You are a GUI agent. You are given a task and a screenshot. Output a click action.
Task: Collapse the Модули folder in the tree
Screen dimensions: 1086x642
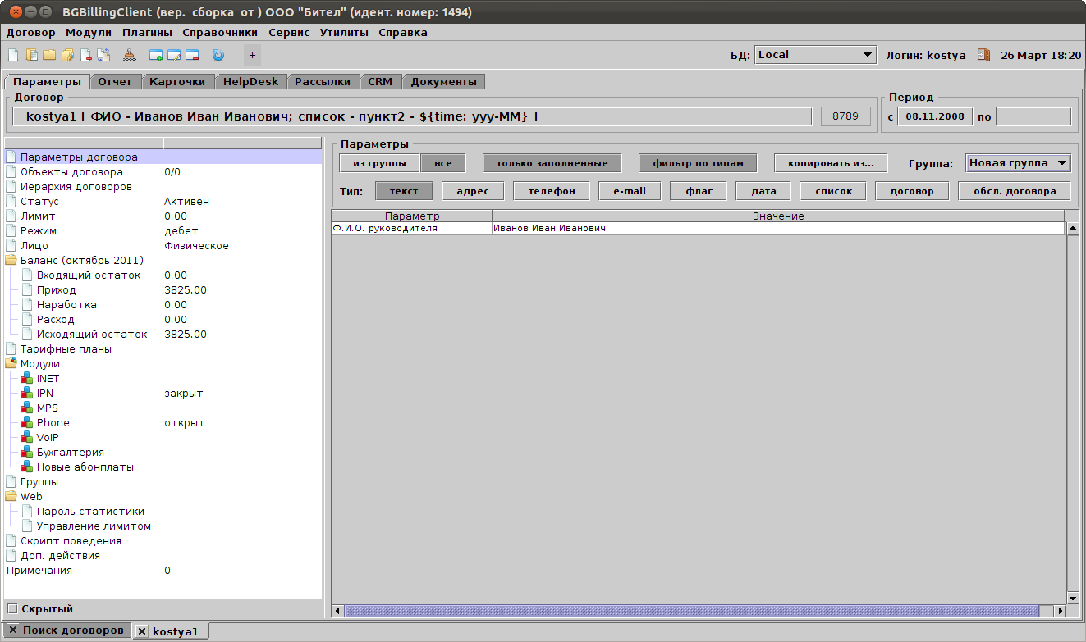(x=11, y=364)
